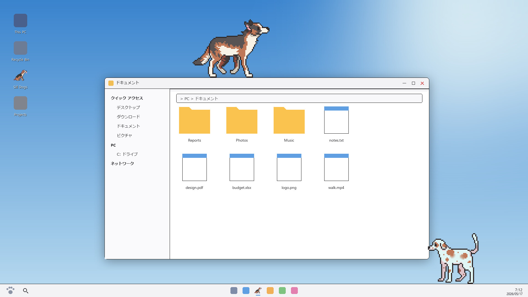Select ダウンロード in the sidebar
Viewport: 528px width, 297px height.
pos(128,117)
